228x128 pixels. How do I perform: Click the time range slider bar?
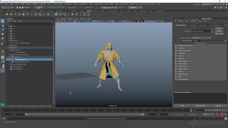(85, 114)
